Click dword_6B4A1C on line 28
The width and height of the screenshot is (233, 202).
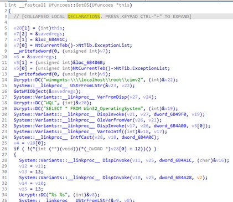click(x=175, y=160)
